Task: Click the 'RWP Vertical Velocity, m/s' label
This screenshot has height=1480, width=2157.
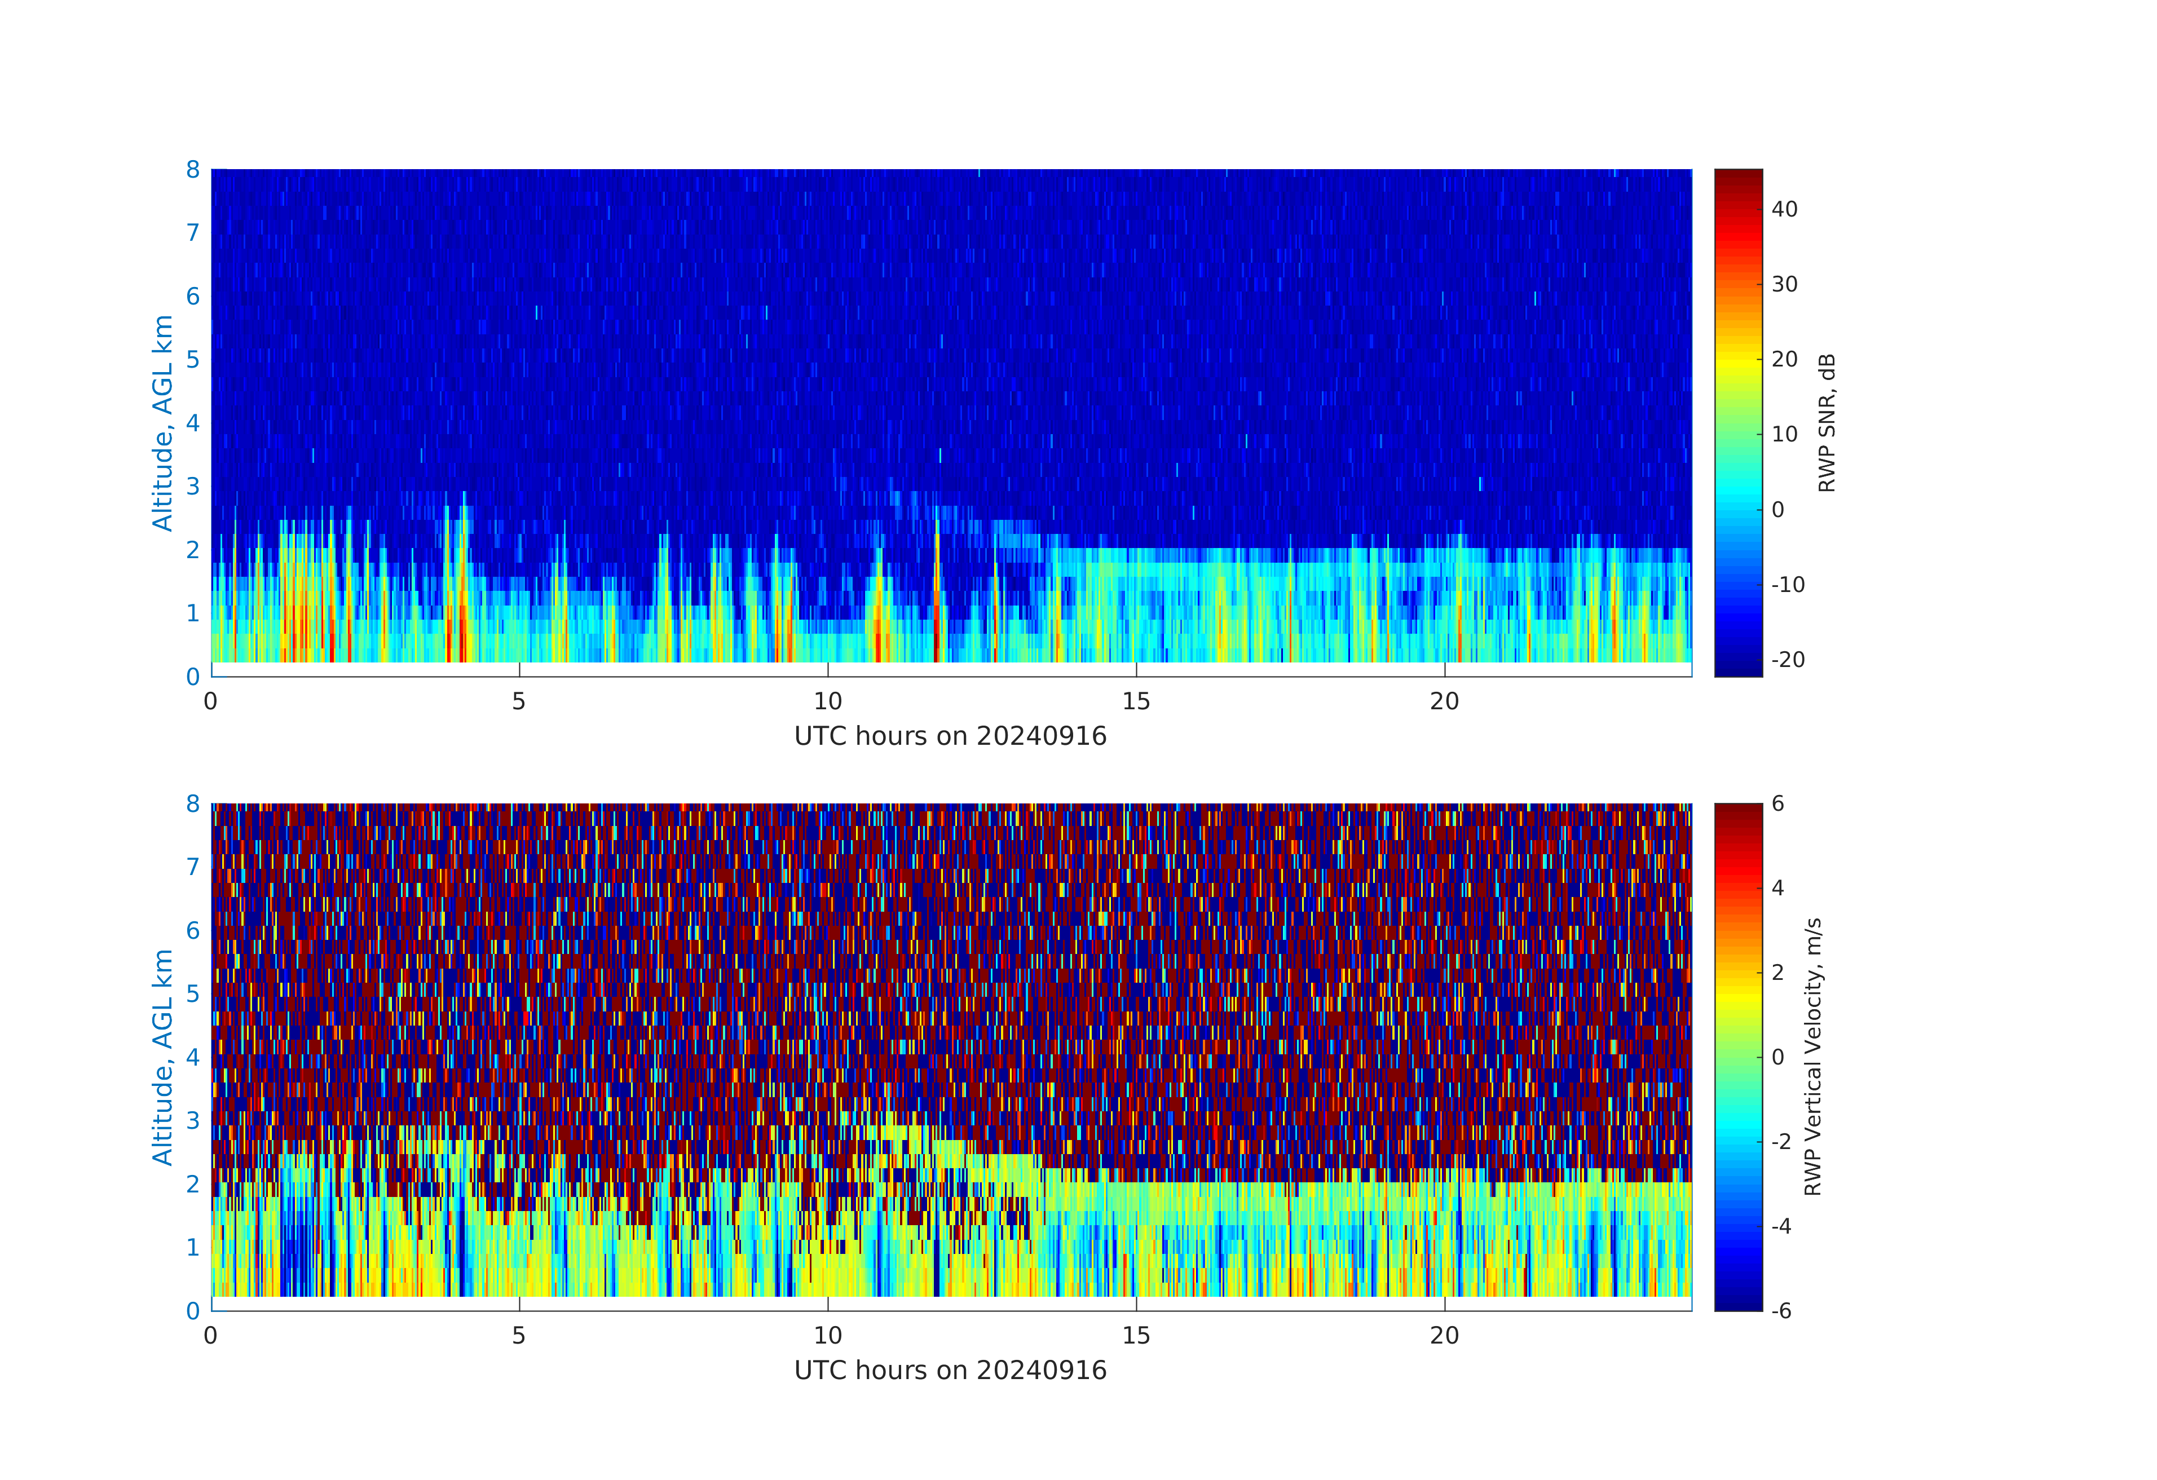Action: click(1812, 1057)
